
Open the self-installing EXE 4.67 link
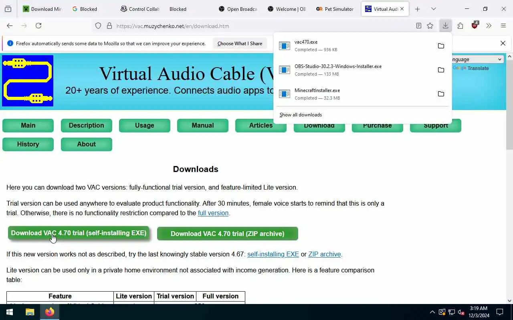pyautogui.click(x=273, y=254)
